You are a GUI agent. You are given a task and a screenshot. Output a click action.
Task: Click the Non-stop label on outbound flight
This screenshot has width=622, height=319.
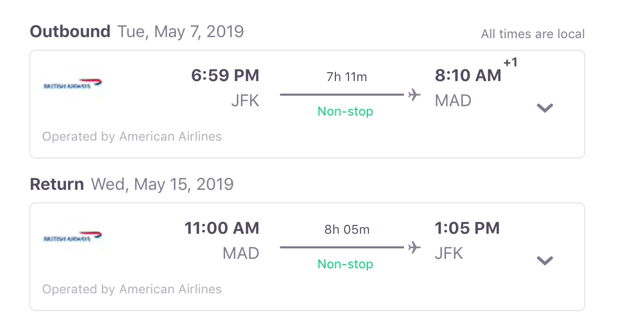click(x=345, y=111)
